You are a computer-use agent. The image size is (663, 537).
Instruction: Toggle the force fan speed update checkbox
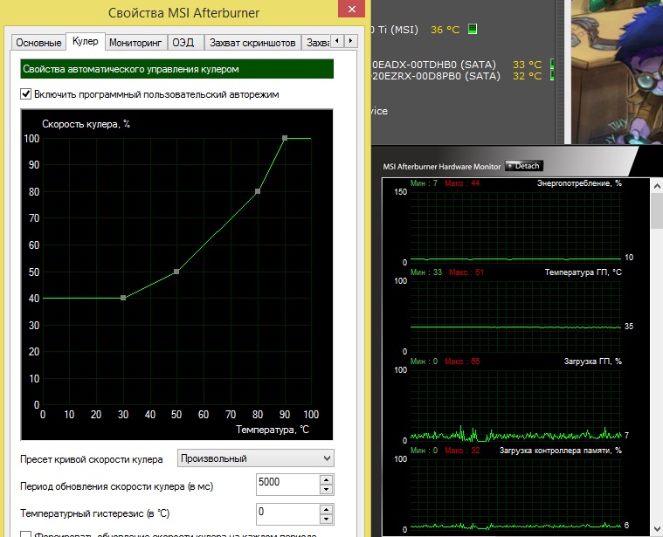26,534
